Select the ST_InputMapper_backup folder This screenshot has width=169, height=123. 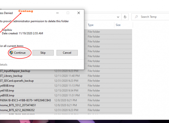click(x=66, y=71)
